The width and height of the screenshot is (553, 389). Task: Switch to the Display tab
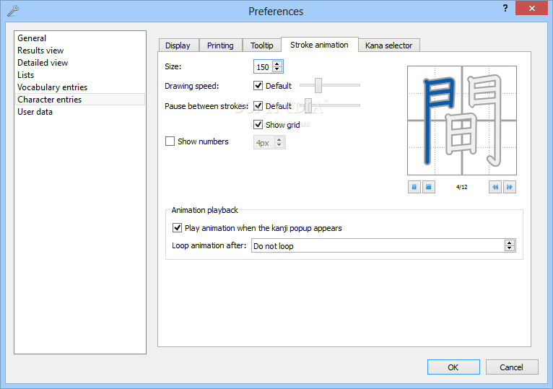tap(178, 45)
